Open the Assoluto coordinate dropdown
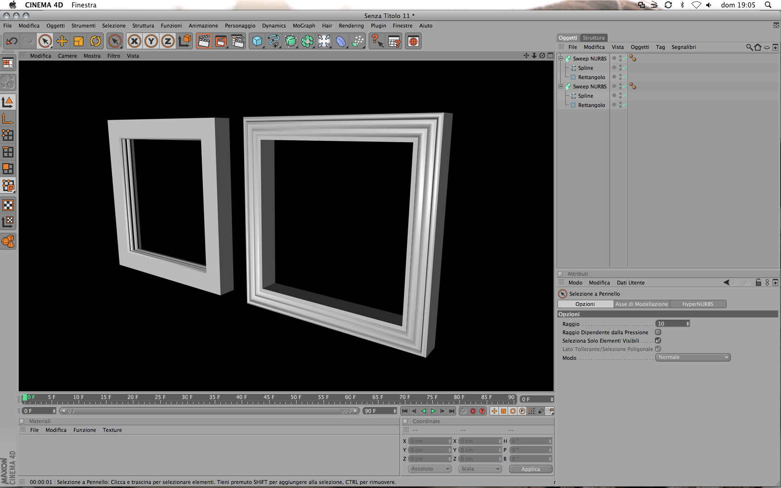This screenshot has height=488, width=781. [430, 468]
